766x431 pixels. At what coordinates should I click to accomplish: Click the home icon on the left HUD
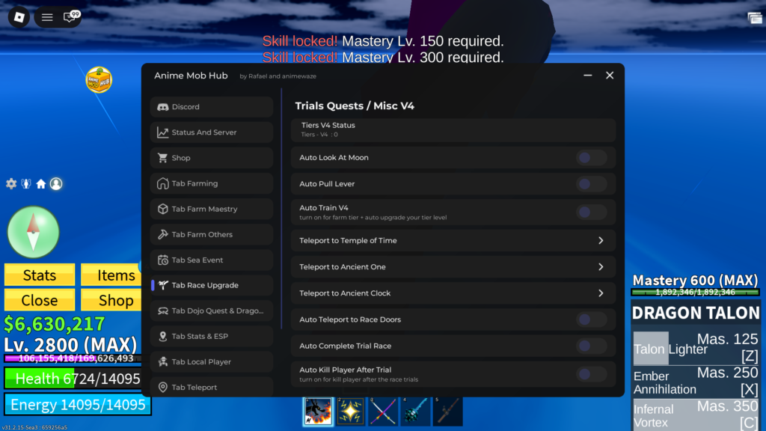click(41, 184)
